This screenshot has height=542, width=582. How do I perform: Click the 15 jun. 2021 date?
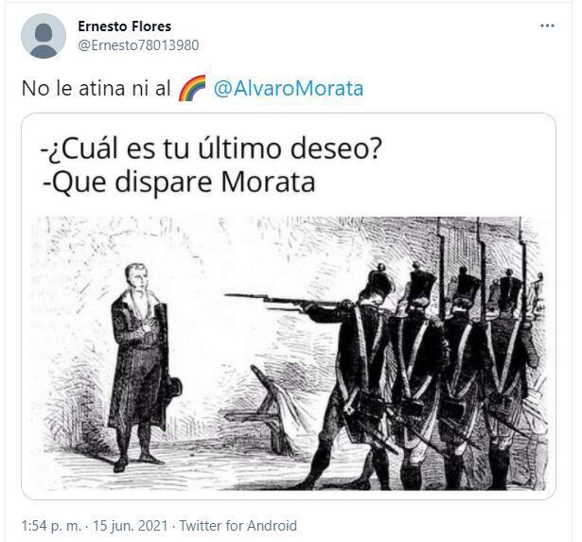coord(130,526)
